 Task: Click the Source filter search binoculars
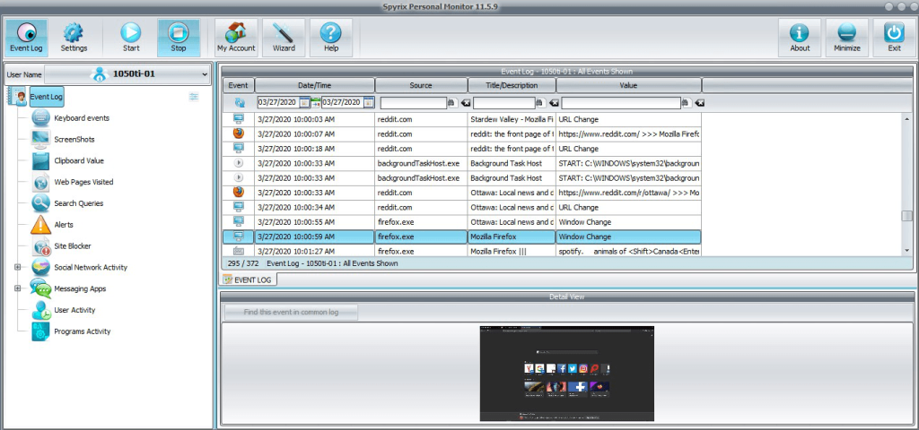coord(452,103)
